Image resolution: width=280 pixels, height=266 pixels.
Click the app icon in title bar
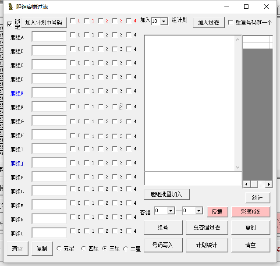tap(9, 7)
